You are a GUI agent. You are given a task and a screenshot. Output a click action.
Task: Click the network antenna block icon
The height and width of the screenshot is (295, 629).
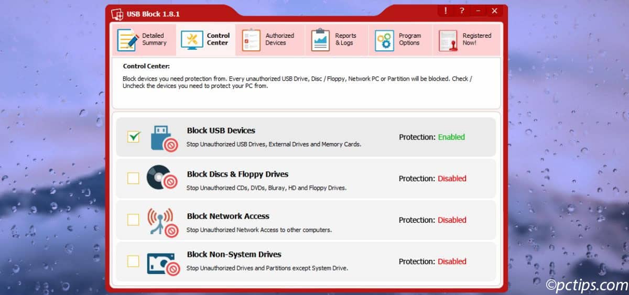[x=162, y=222]
